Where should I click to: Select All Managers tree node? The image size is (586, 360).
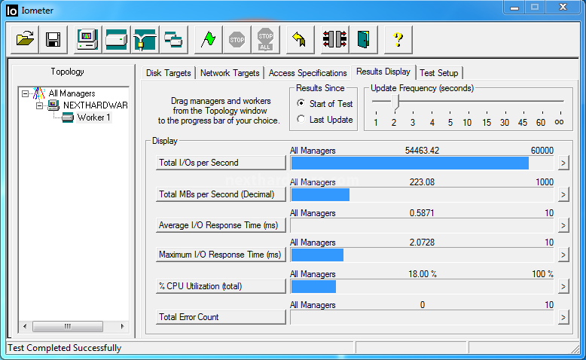tap(72, 93)
